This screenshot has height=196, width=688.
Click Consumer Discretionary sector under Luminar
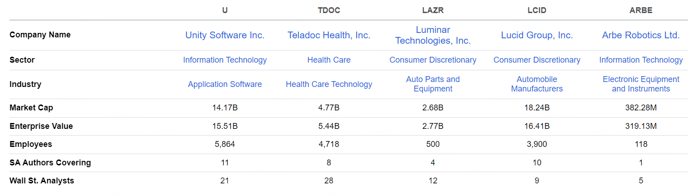pos(433,60)
